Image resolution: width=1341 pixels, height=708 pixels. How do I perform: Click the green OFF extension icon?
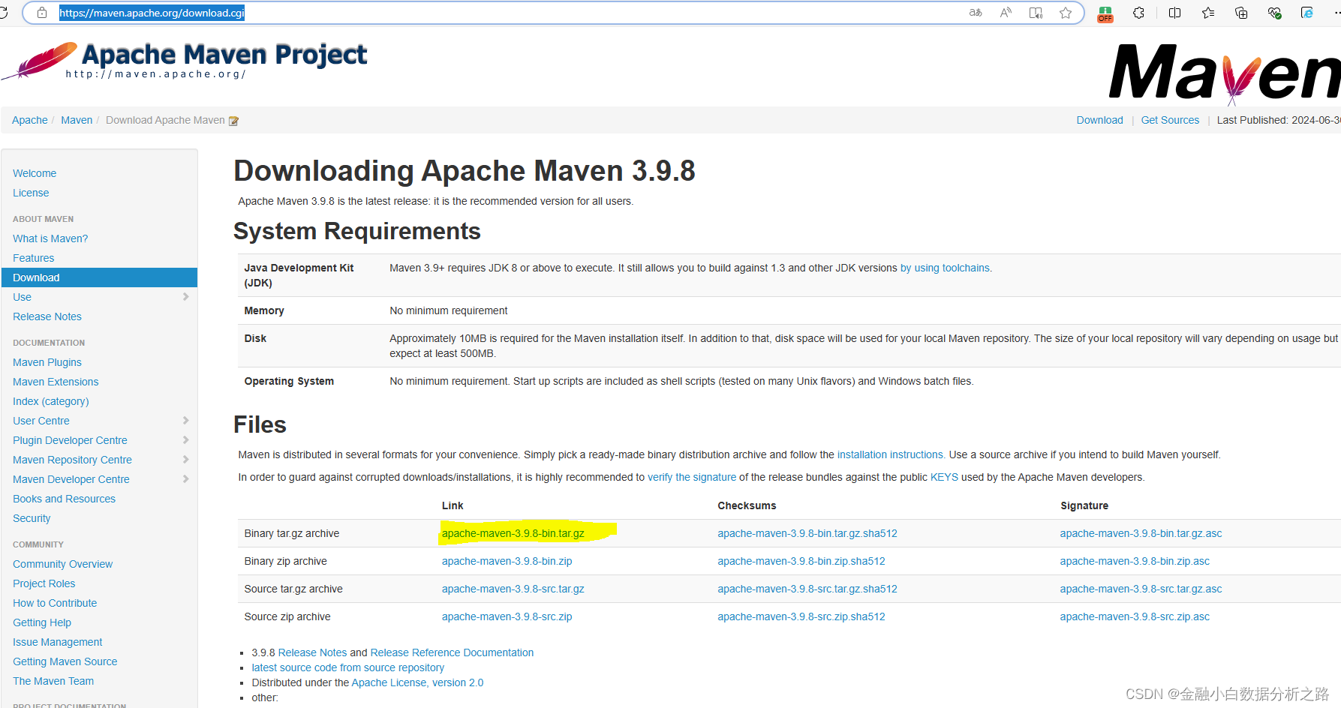tap(1105, 14)
